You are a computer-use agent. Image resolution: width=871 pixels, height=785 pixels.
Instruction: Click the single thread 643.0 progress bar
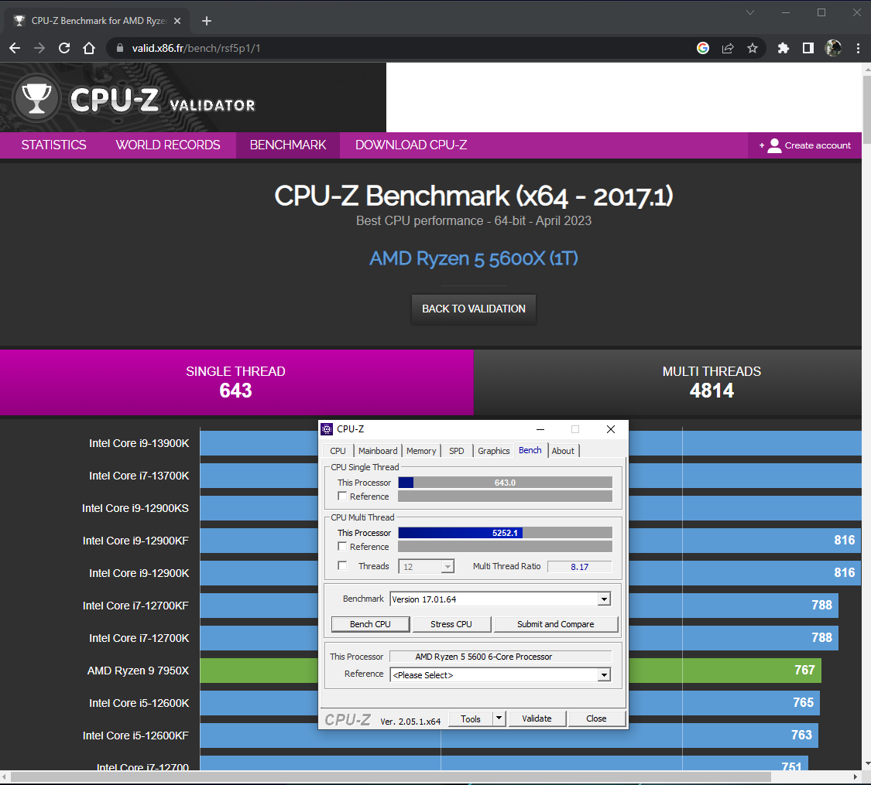(505, 483)
